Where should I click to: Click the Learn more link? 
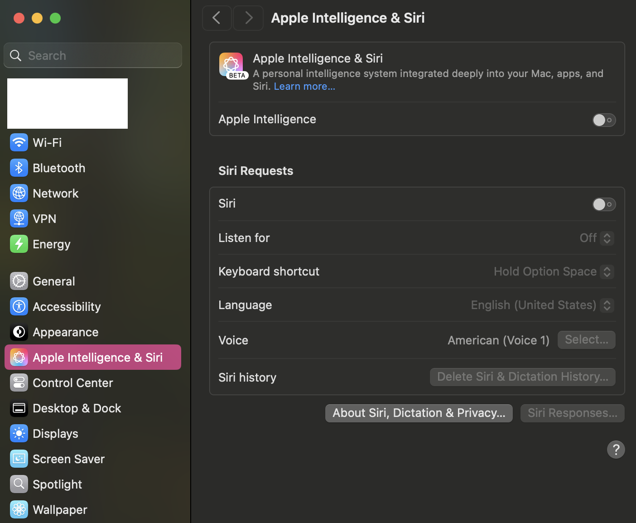[x=304, y=86]
